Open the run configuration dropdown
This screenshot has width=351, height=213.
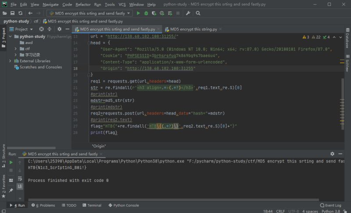[129, 13]
